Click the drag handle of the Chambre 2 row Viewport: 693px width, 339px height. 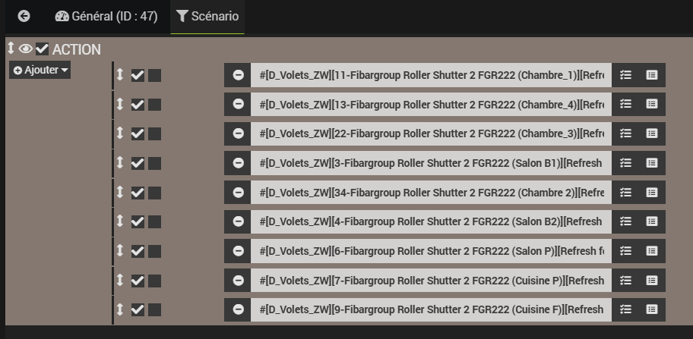(x=120, y=192)
